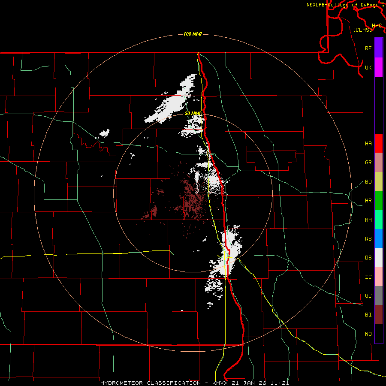This screenshot has height=386, width=386.
Task: Click the BI legend label
Action: pyautogui.click(x=368, y=315)
